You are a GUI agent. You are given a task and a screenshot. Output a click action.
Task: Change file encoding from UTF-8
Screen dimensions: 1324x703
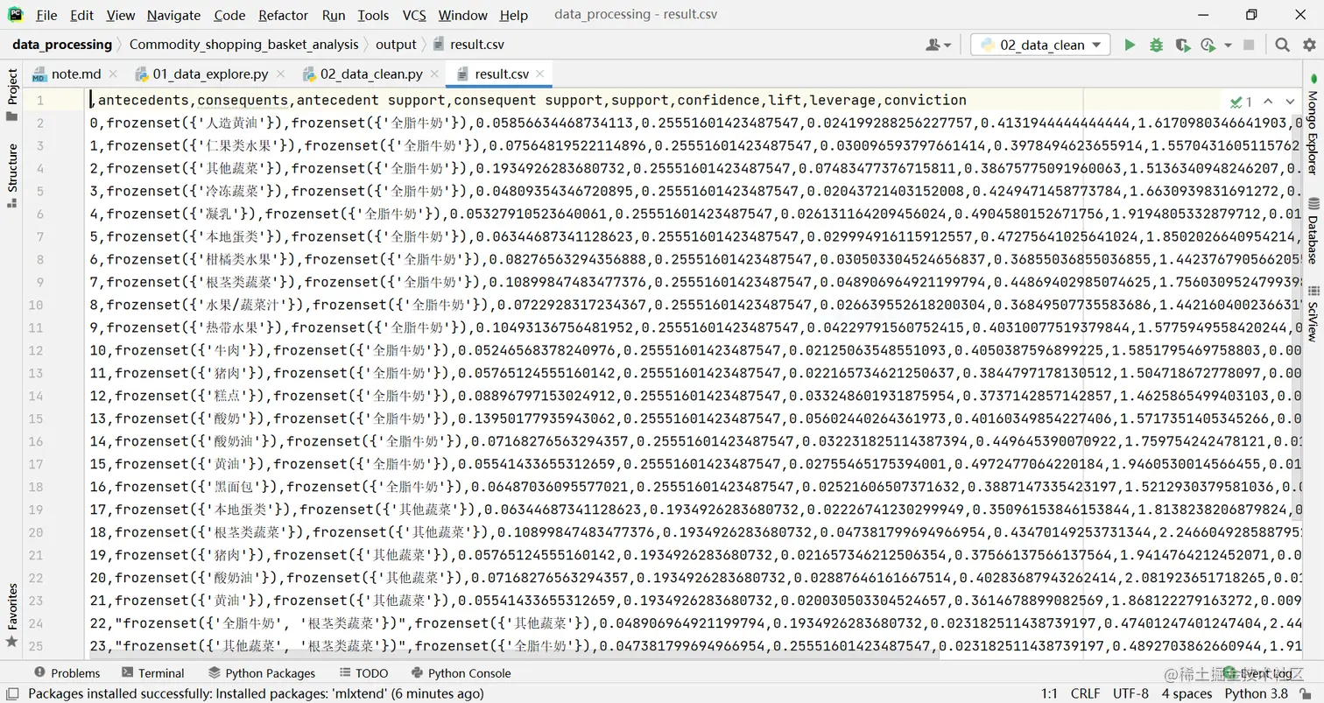[1130, 694]
